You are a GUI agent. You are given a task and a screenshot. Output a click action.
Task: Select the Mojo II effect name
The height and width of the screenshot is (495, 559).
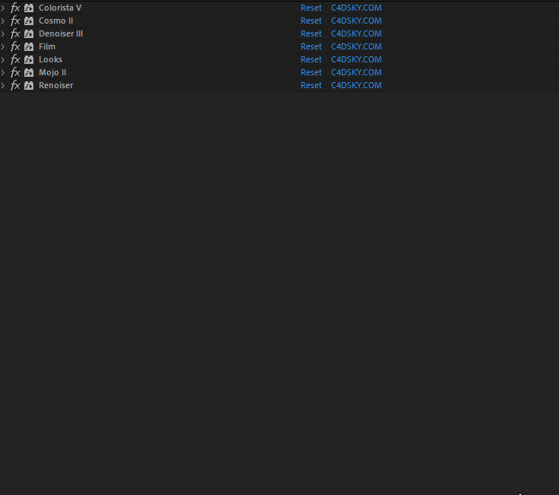(52, 72)
